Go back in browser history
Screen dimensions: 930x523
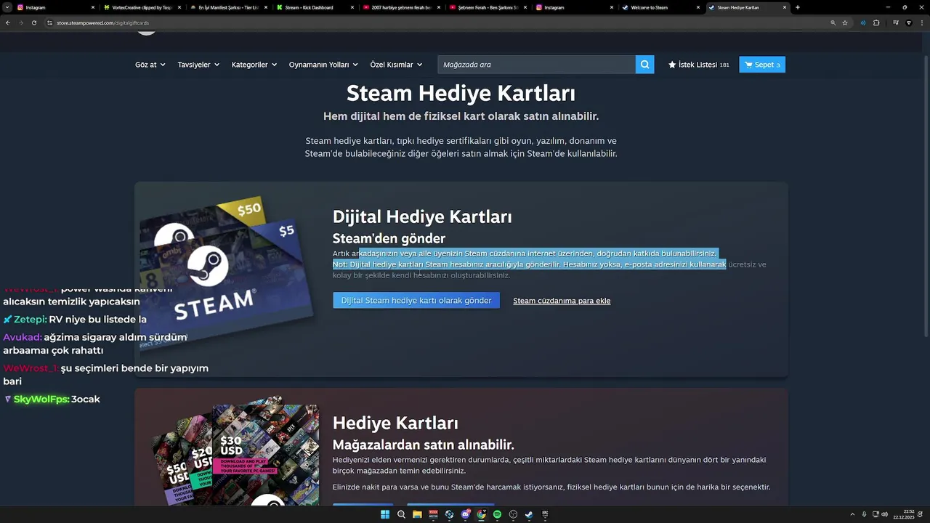coord(8,23)
